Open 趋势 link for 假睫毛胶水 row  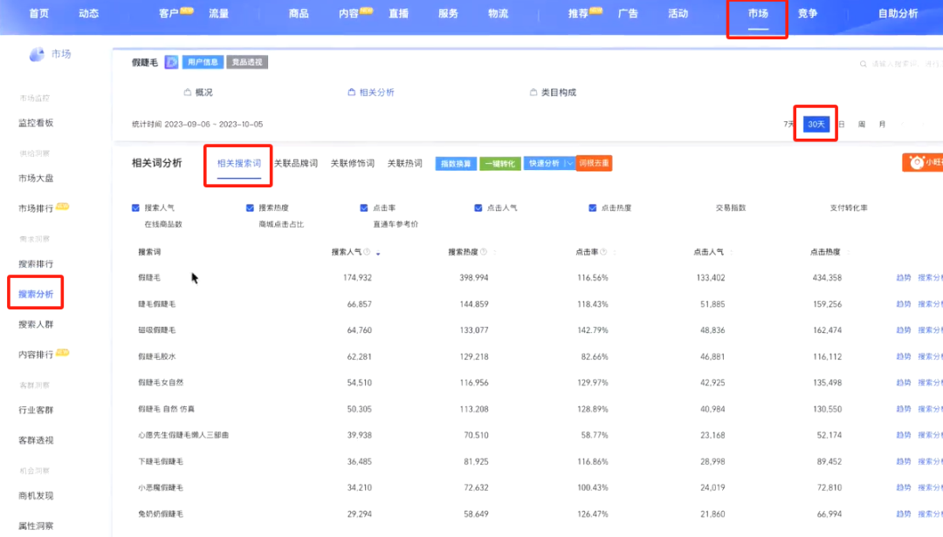tap(904, 357)
